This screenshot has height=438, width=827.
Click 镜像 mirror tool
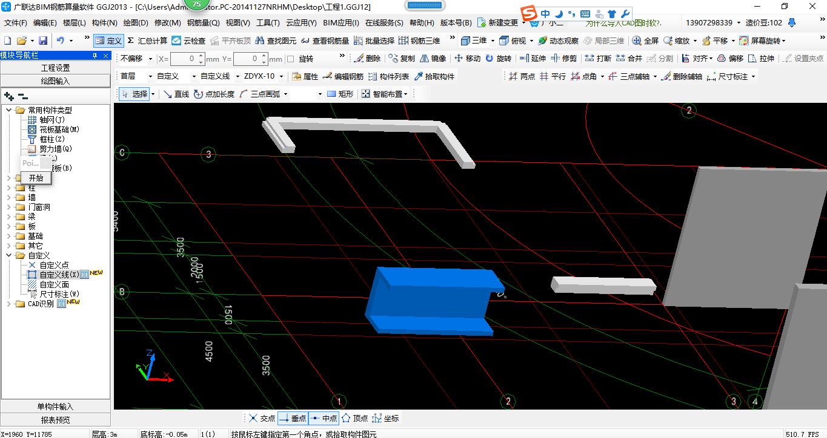433,59
